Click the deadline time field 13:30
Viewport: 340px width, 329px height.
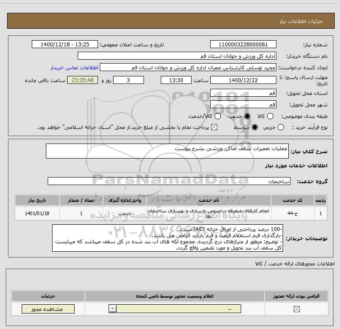176,80
